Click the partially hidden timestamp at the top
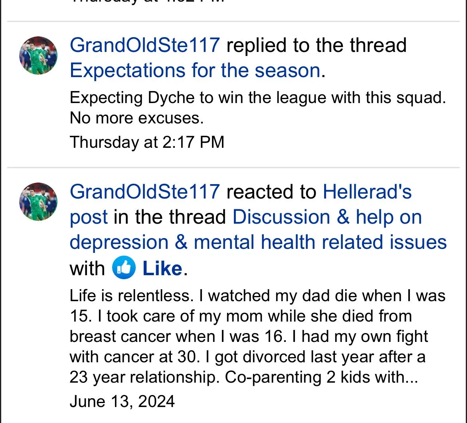The height and width of the screenshot is (423, 467). pyautogui.click(x=147, y=2)
